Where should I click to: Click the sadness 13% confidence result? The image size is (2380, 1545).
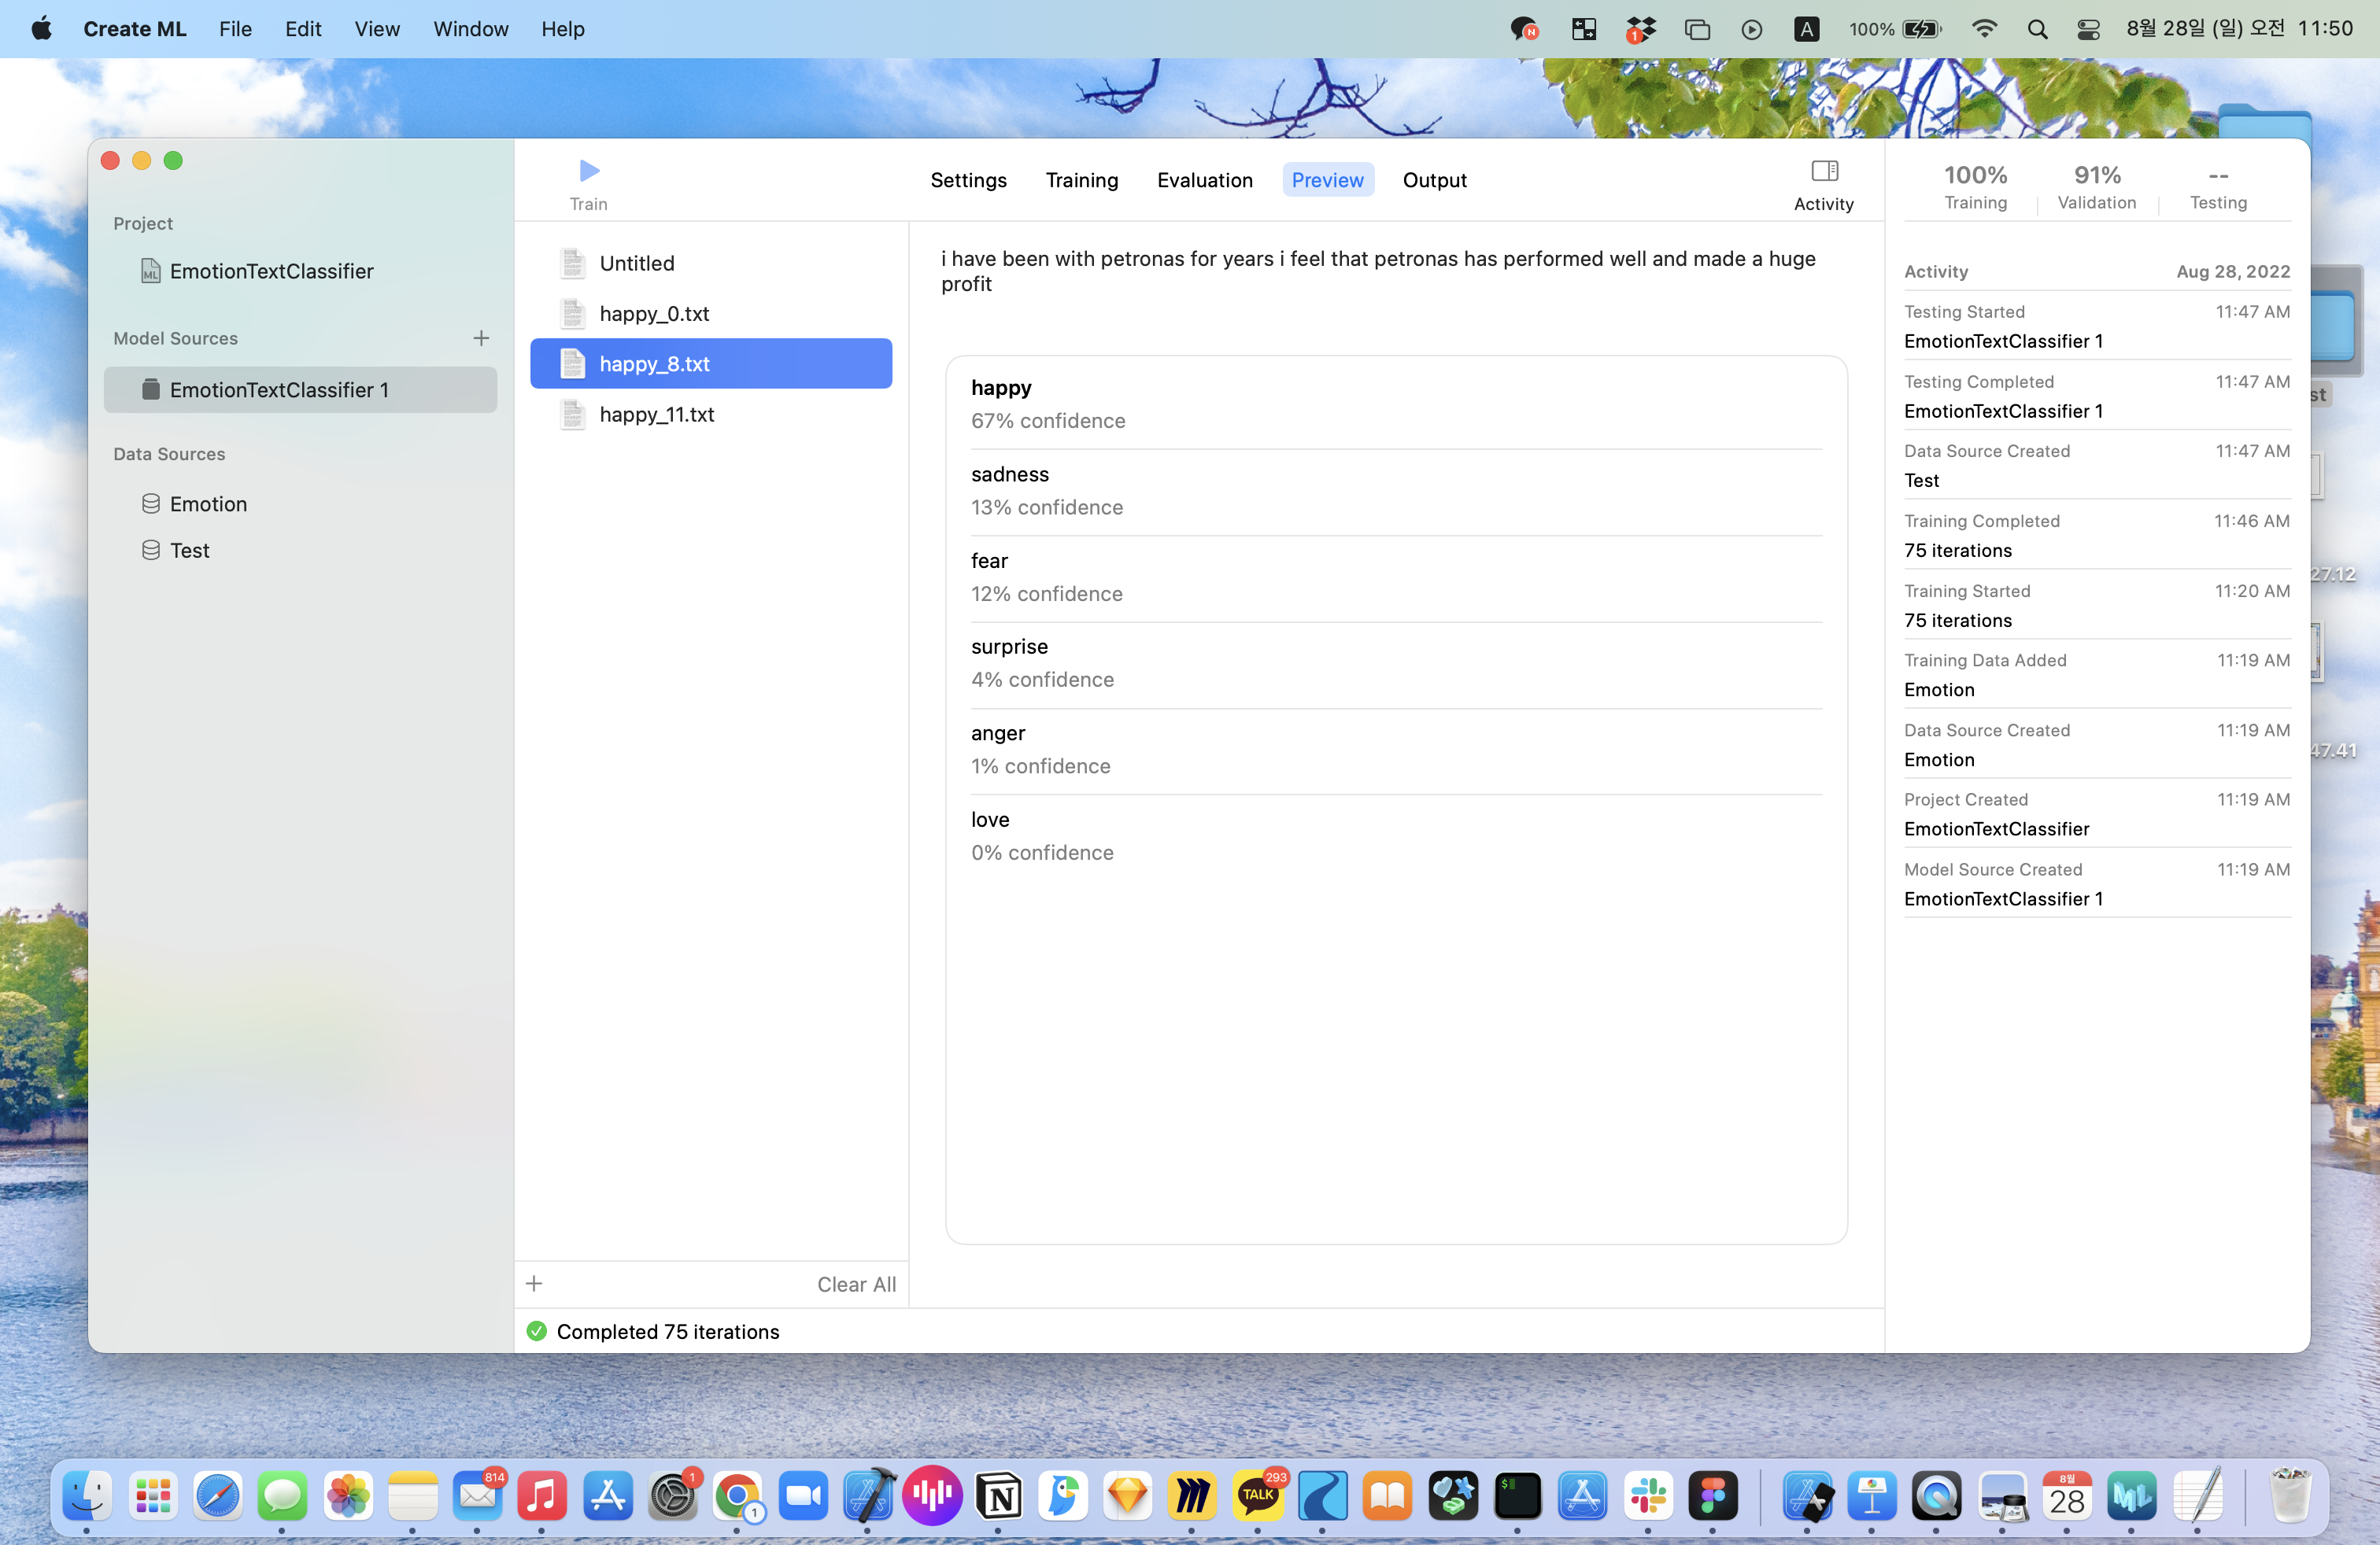click(1396, 491)
